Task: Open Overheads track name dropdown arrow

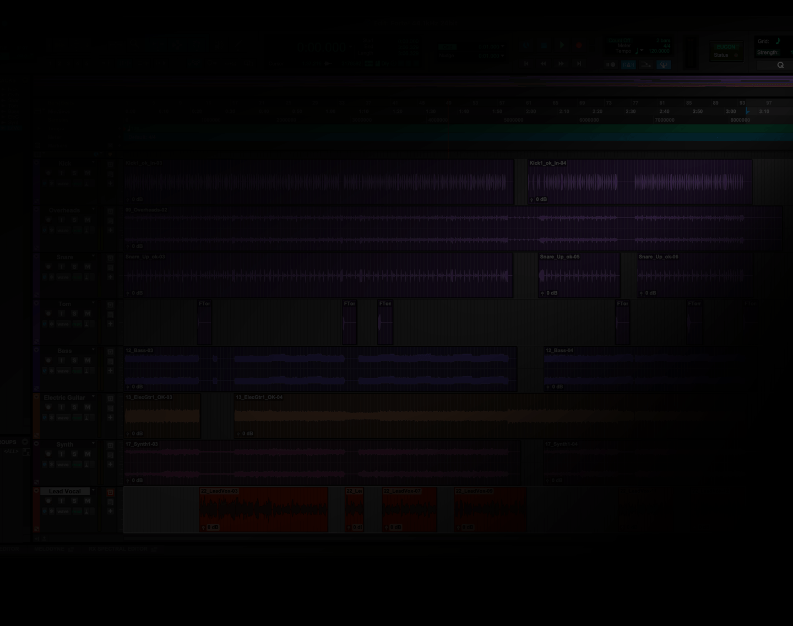Action: pyautogui.click(x=93, y=209)
